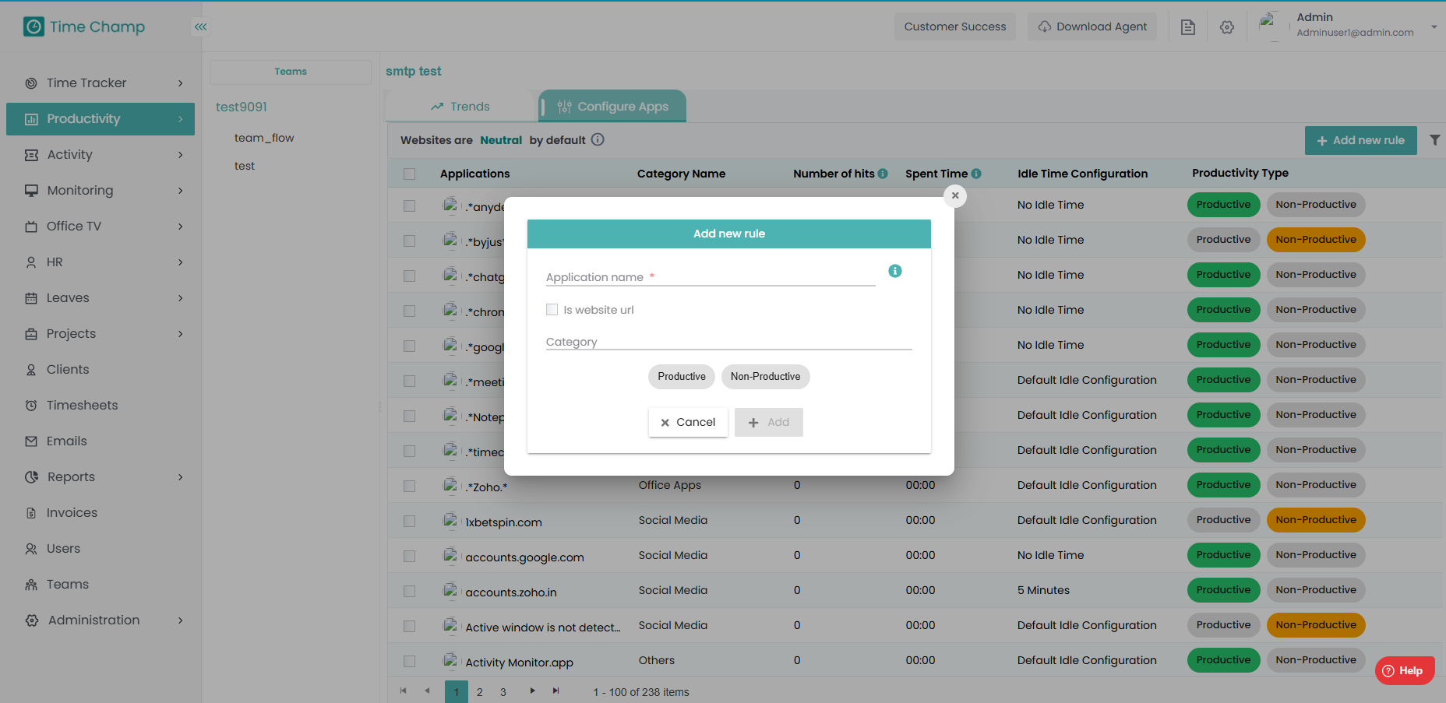Viewport: 1446px width, 703px height.
Task: Tick the 'Is website url' checkbox
Action: coord(552,310)
